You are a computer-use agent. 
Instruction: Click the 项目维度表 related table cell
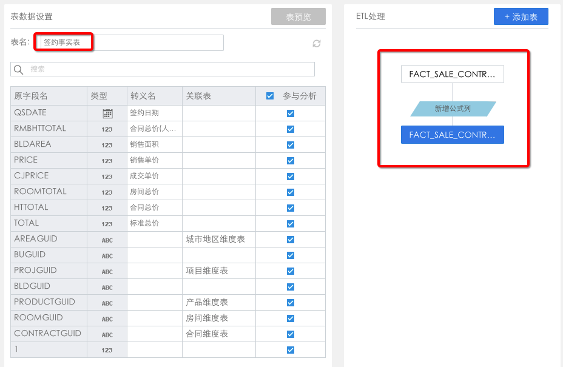(219, 271)
